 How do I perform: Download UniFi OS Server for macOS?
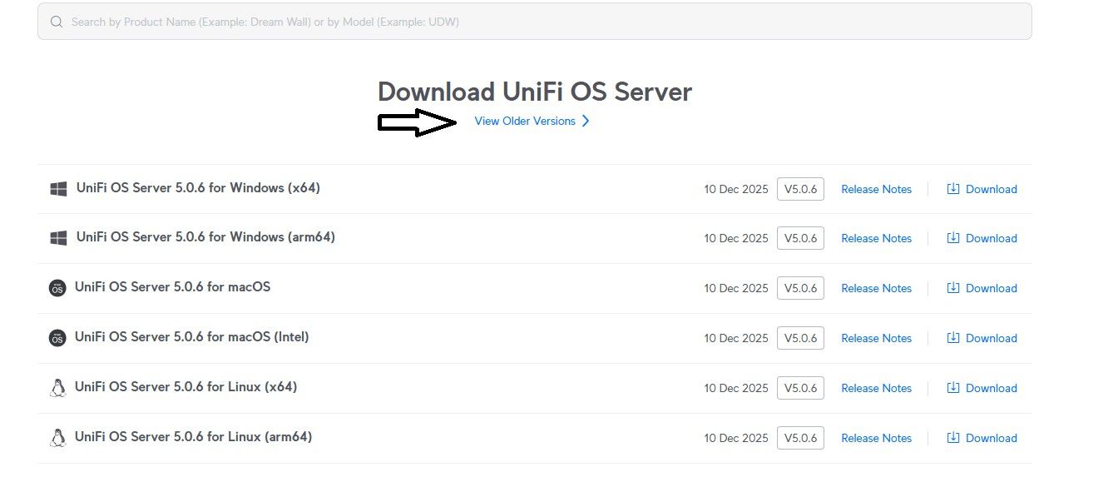click(991, 288)
